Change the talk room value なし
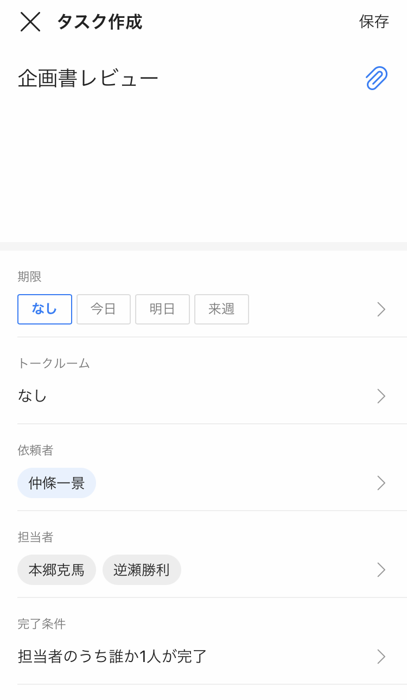This screenshot has height=700, width=407. tap(33, 396)
